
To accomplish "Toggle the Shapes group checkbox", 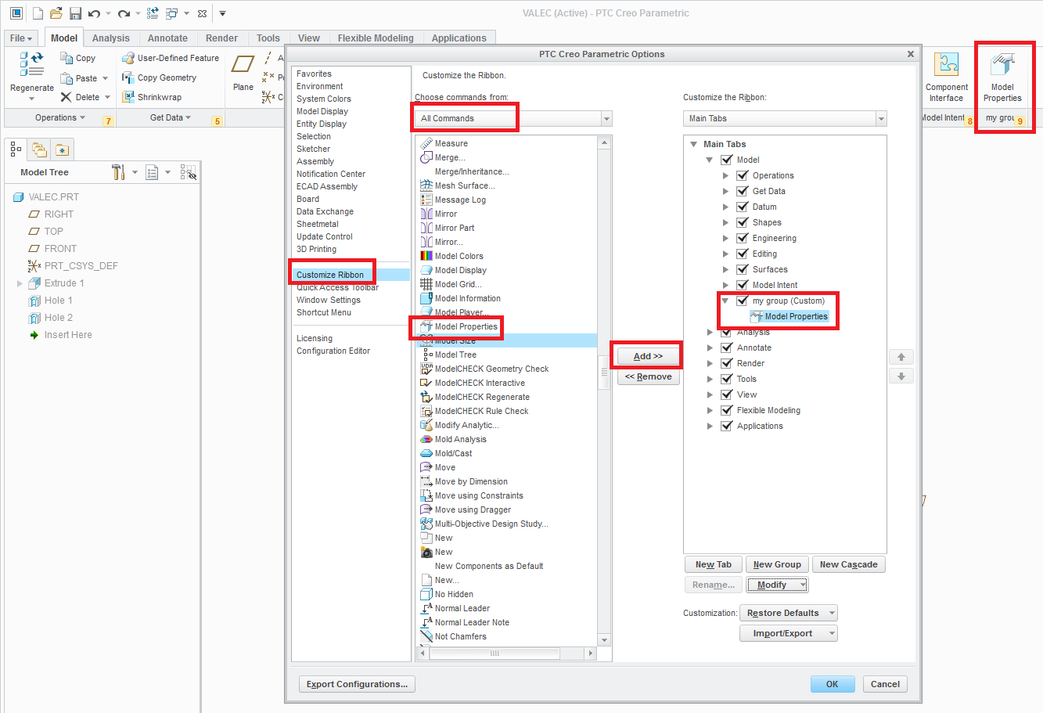I will coord(743,222).
